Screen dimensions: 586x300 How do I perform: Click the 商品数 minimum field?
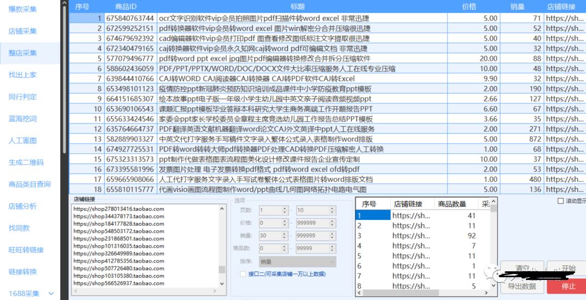coord(270,249)
